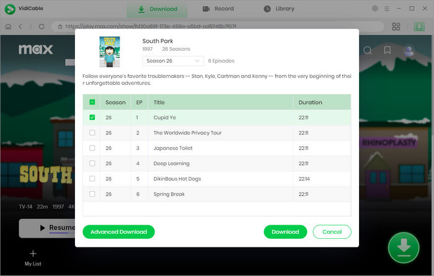
Task: Check the DikinBaus Hot Dogs checkbox
Action: 92,179
